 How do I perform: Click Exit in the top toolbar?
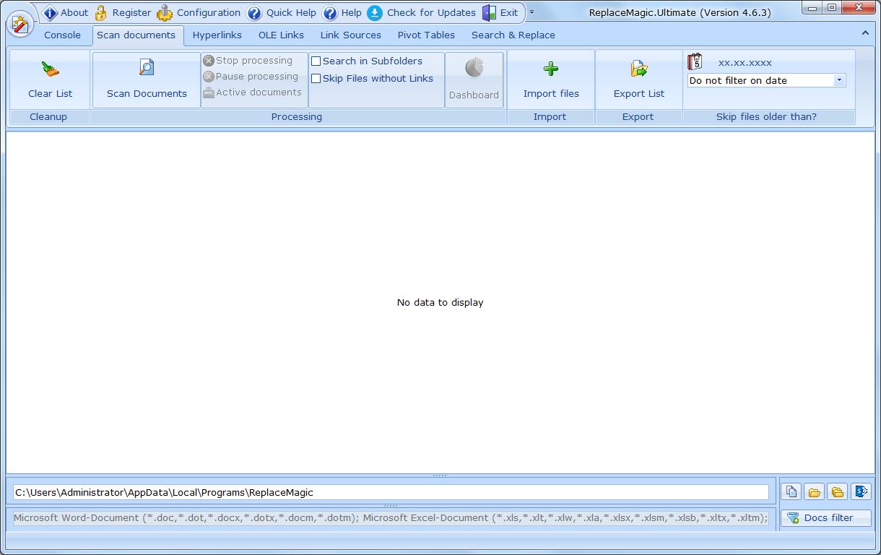(500, 12)
